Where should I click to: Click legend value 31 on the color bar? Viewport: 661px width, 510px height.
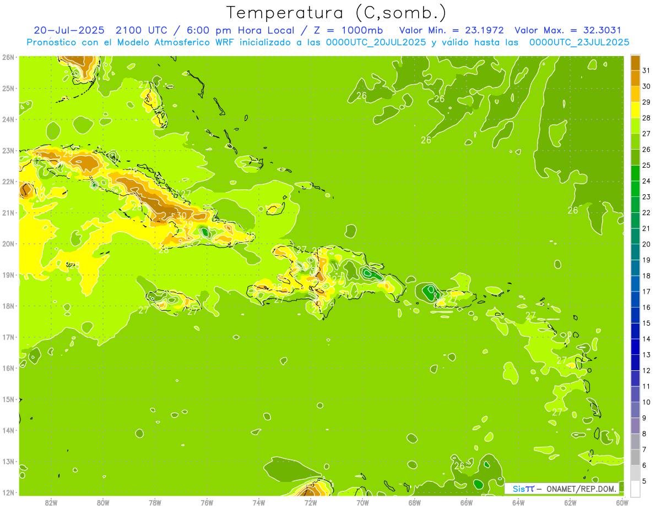click(x=646, y=70)
